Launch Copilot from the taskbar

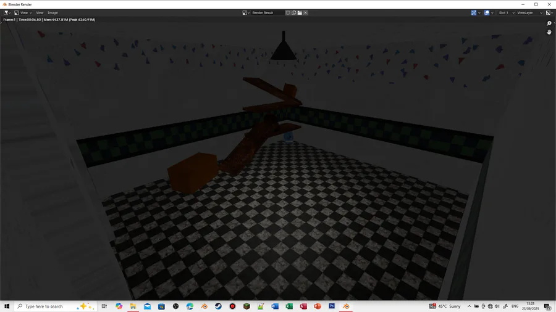(119, 306)
